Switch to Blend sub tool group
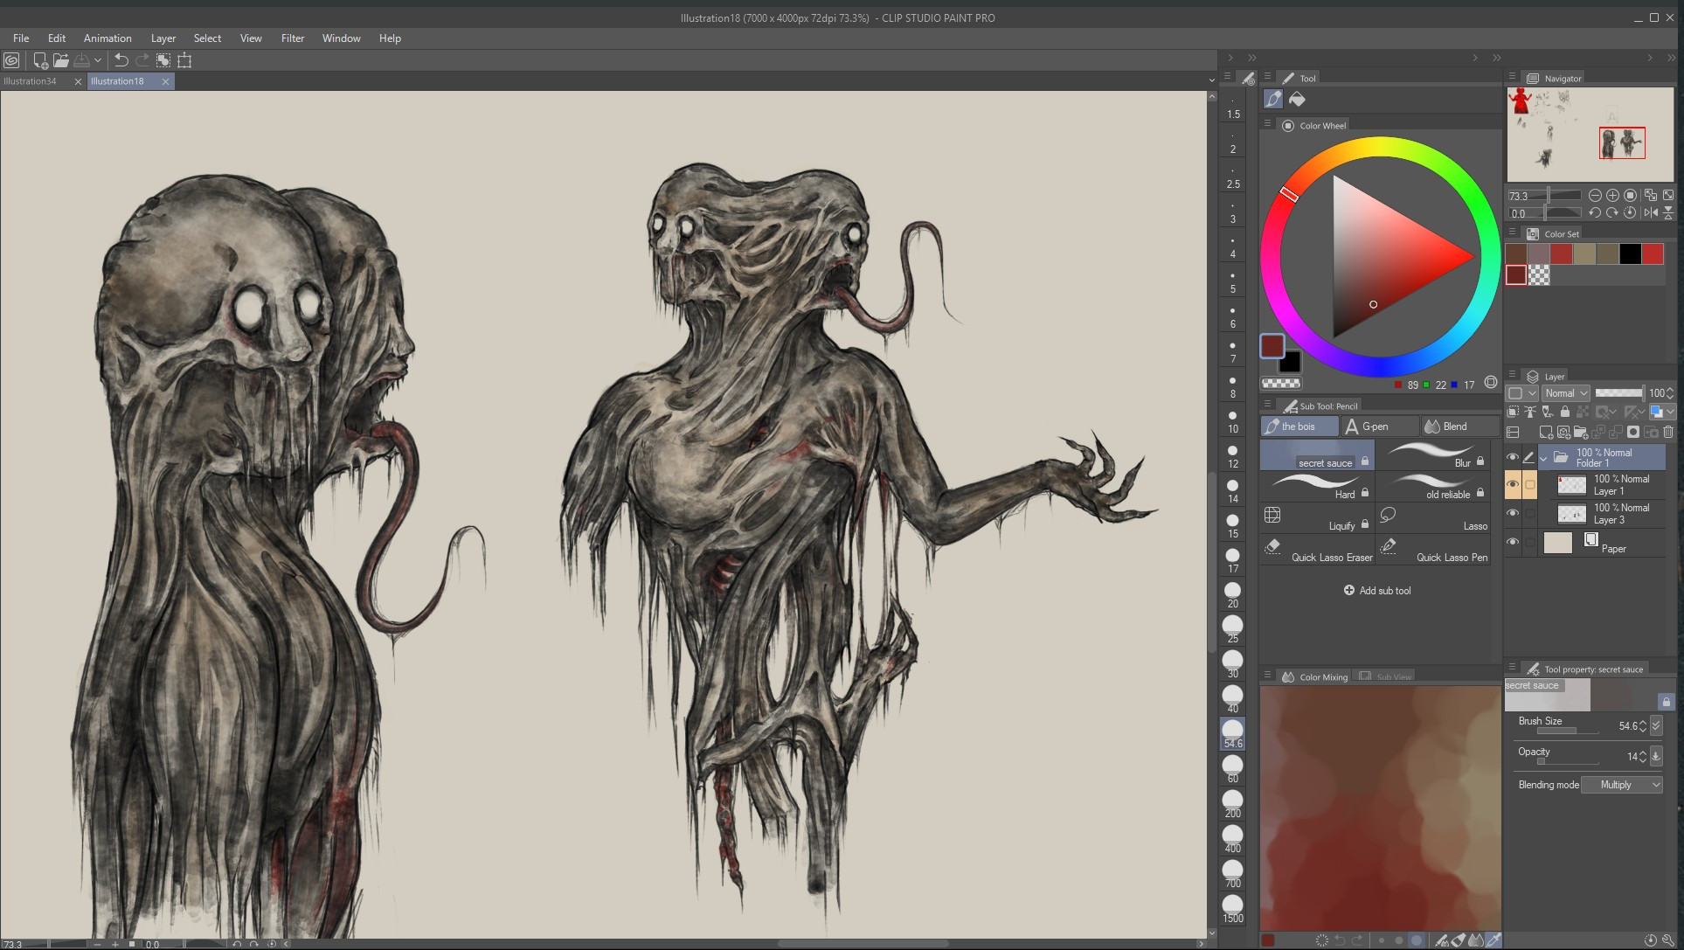1684x950 pixels. (x=1459, y=426)
